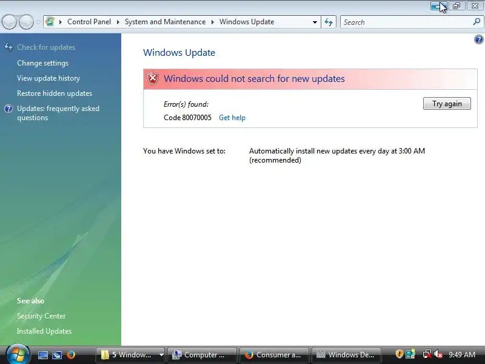This screenshot has height=364, width=485.
Task: Open the recent pages dropdown next to Forward
Action: click(38, 22)
